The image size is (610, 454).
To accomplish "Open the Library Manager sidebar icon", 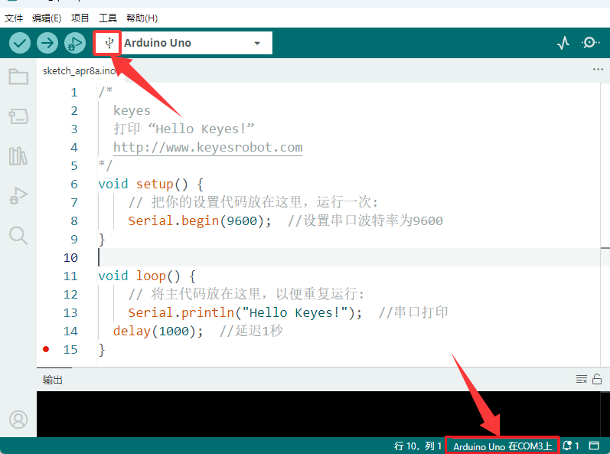I will pos(18,156).
